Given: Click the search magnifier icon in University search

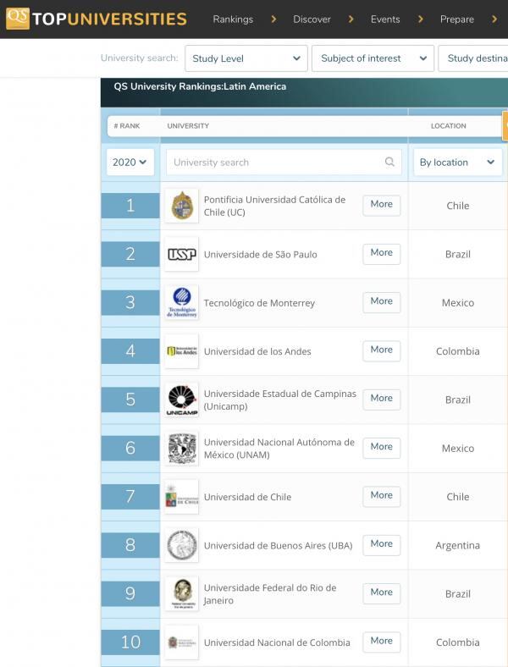Looking at the screenshot, I should (389, 162).
